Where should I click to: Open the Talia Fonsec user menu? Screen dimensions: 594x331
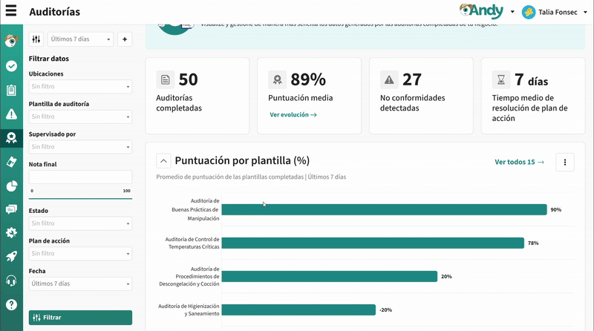pos(555,12)
